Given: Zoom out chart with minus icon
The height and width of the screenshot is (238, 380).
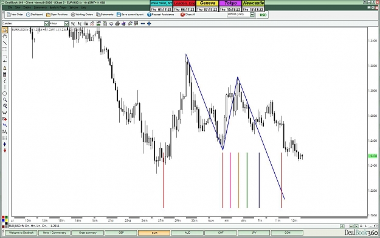Looking at the screenshot, I should point(143,24).
